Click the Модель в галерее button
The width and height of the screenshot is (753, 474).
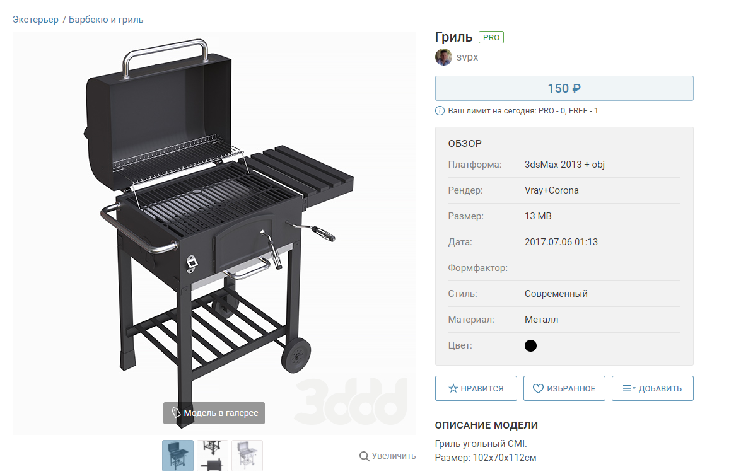(x=214, y=413)
